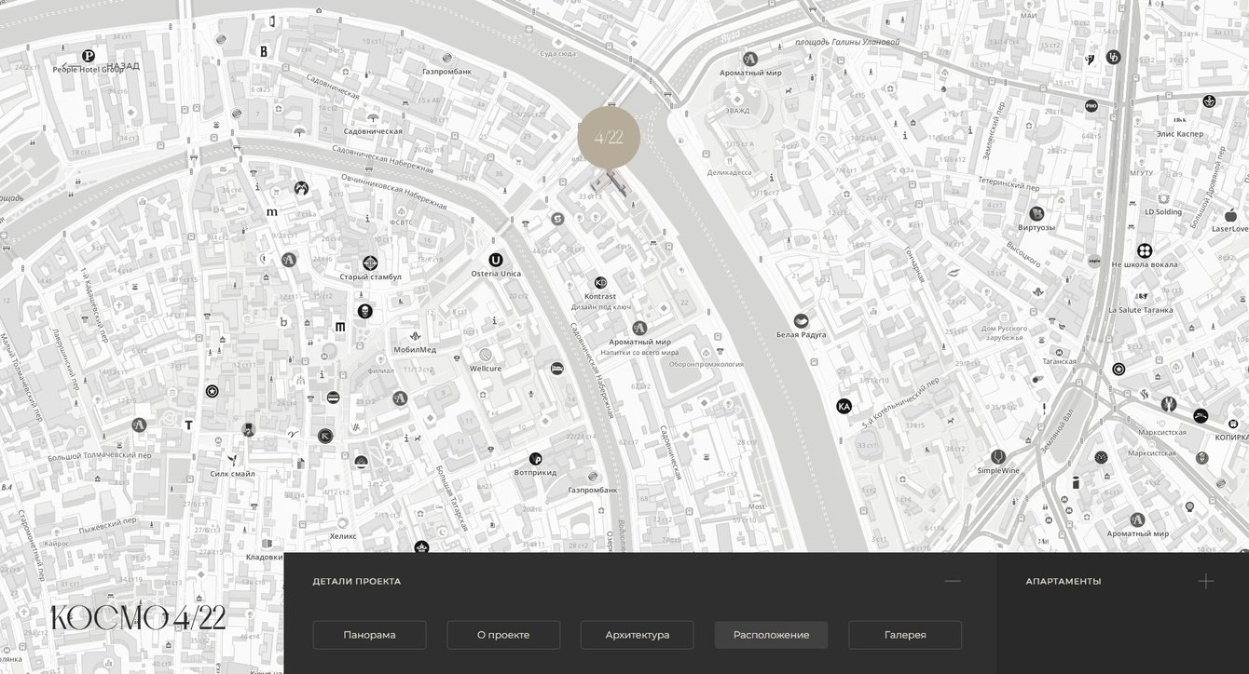Switch to the Архитектура tab
Screen dimensions: 1249x674
[x=637, y=635]
